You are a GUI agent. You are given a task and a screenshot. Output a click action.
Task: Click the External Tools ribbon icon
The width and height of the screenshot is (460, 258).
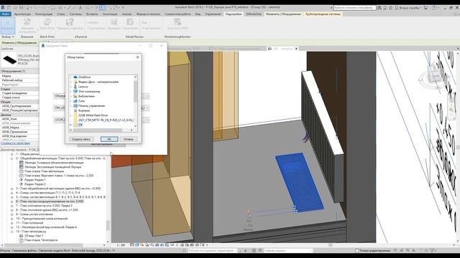coord(27,22)
